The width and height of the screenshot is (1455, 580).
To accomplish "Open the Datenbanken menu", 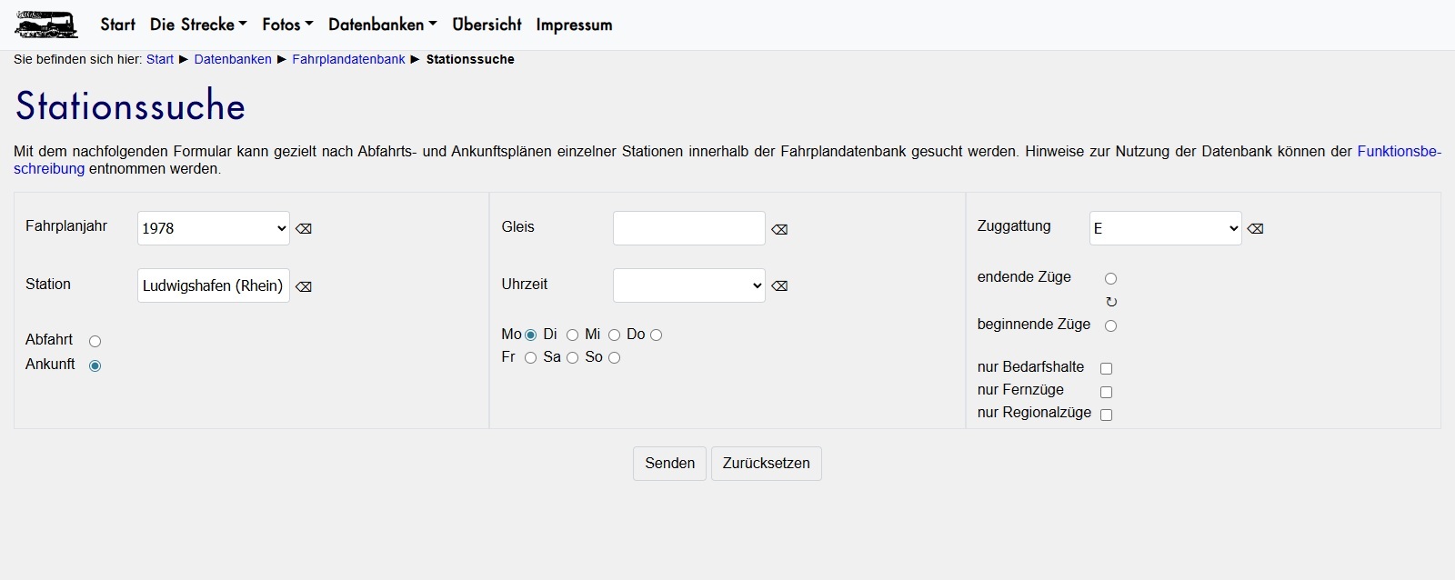I will pyautogui.click(x=382, y=25).
